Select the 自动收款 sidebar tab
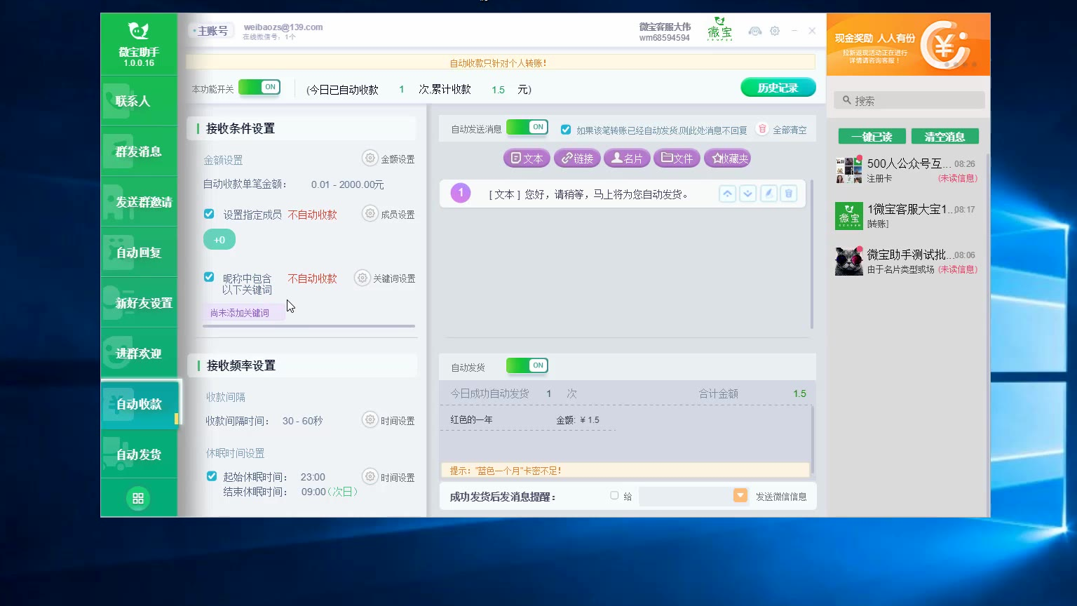Viewport: 1077px width, 606px height. [x=140, y=404]
